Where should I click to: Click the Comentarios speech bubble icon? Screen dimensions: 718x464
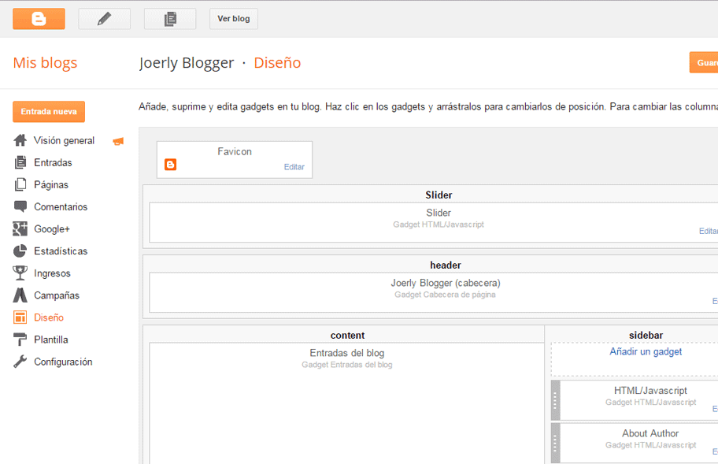pyautogui.click(x=20, y=206)
